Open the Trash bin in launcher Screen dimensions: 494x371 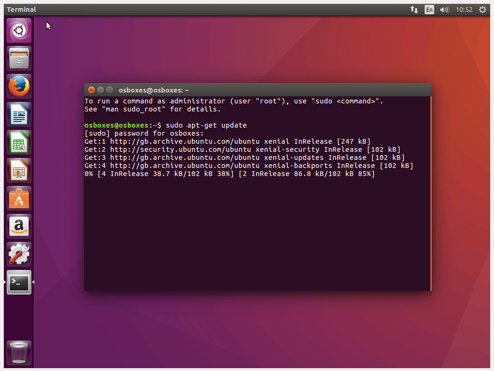coord(19,353)
